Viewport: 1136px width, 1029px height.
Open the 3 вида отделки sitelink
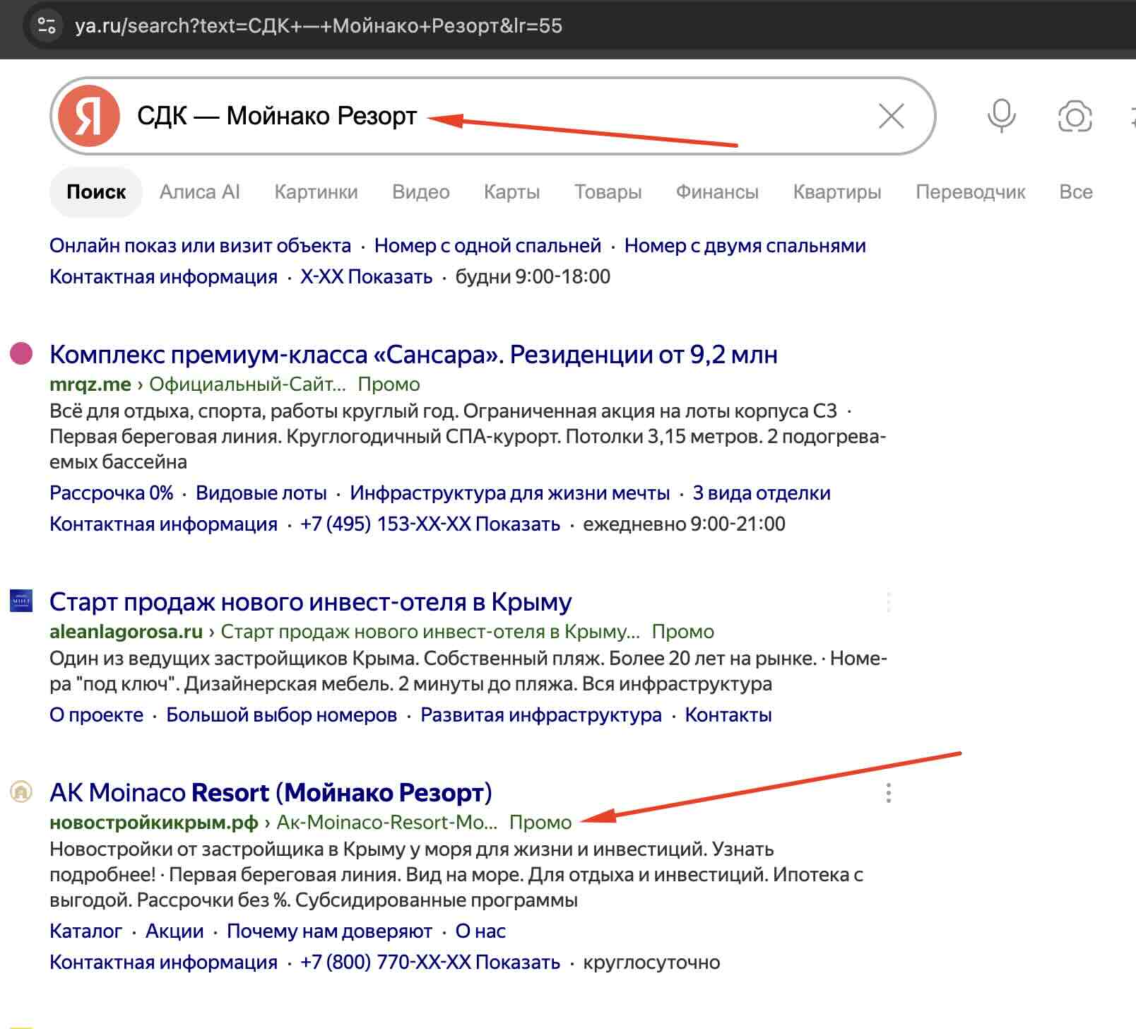pyautogui.click(x=762, y=493)
